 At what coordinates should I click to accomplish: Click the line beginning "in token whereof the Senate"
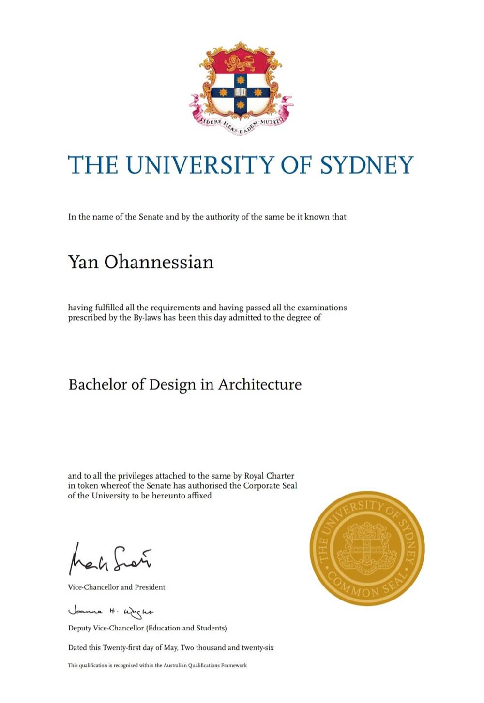point(182,485)
